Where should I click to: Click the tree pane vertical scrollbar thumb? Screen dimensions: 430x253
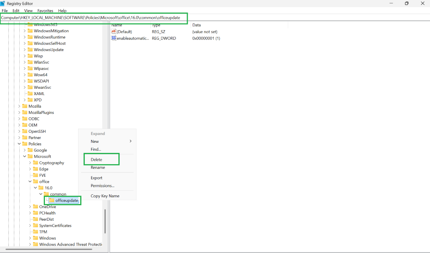pos(105,221)
